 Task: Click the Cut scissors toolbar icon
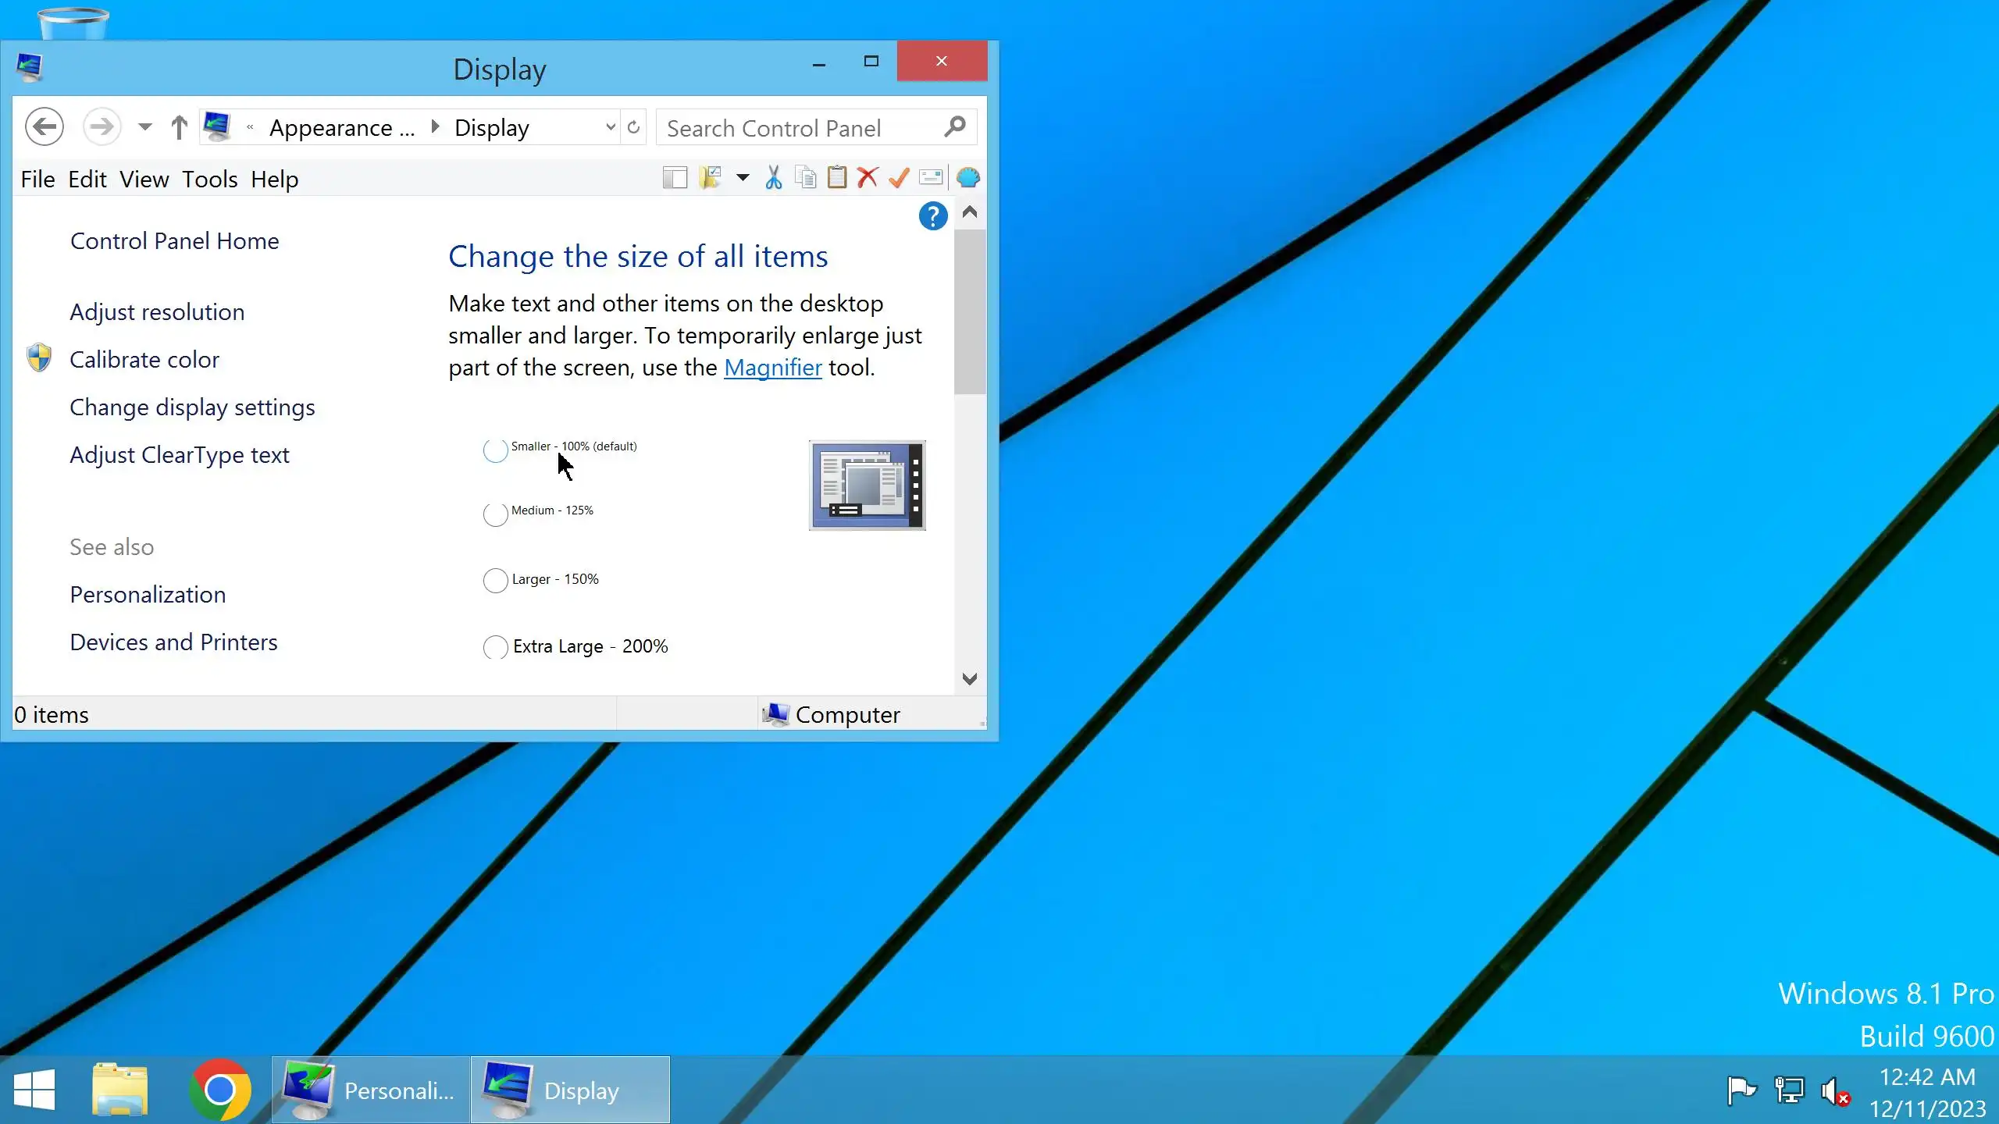click(773, 178)
